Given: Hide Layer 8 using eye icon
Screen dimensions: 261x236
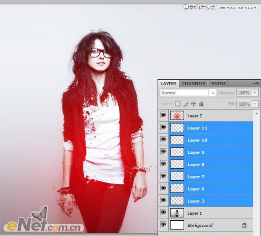Looking at the screenshot, I should (x=163, y=164).
